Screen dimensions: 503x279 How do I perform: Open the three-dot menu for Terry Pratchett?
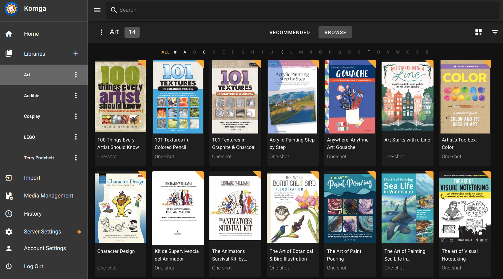(x=76, y=158)
